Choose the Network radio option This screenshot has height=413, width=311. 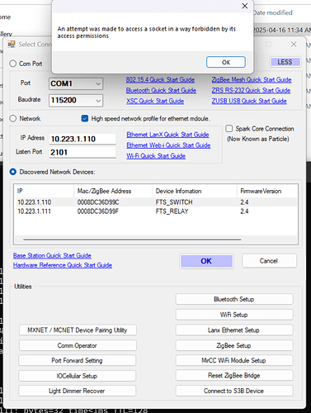(13, 119)
